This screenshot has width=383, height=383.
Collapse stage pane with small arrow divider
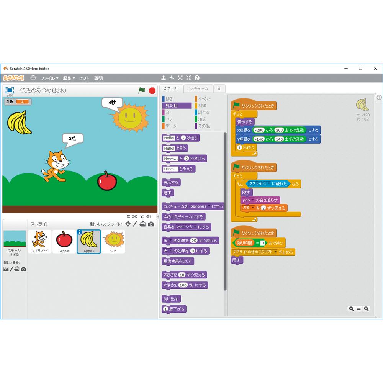158,216
